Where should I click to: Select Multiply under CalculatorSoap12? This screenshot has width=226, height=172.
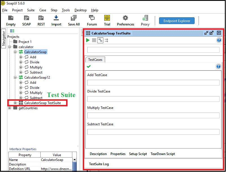click(36, 93)
